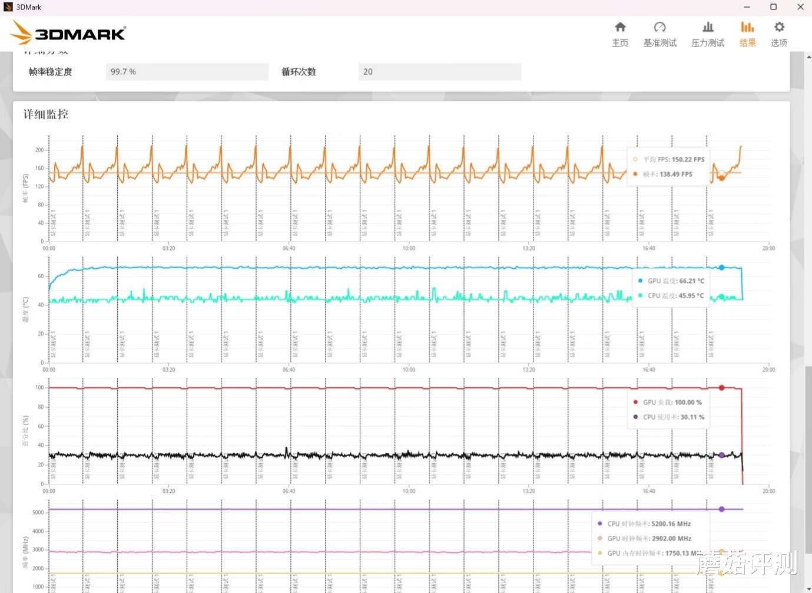This screenshot has height=593, width=812.
Task: Click the 帧率 (FPS) vertical axis title
Action: 25,188
